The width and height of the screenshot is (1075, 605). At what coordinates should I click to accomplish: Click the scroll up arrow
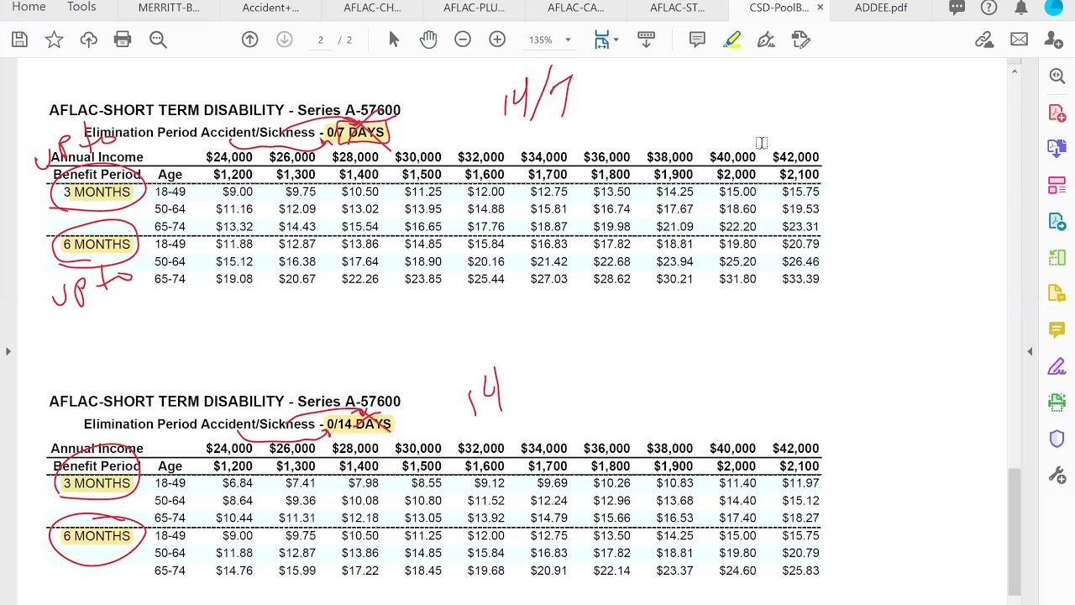point(1014,73)
